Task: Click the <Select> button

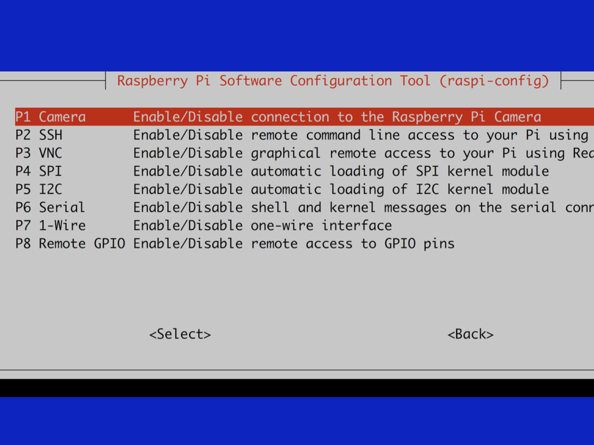Action: (180, 334)
